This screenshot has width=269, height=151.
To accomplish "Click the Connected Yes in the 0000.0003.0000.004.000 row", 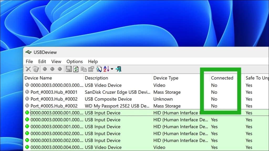I will pos(214,147).
